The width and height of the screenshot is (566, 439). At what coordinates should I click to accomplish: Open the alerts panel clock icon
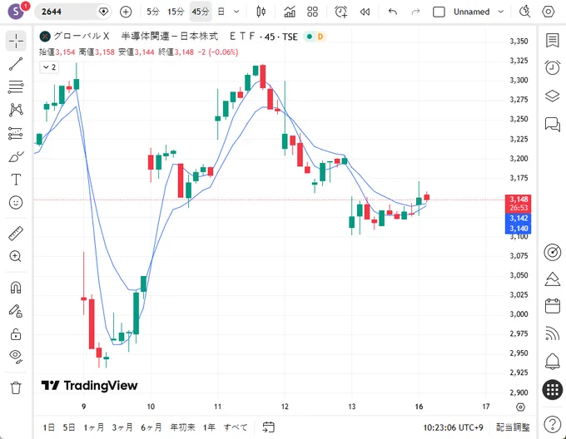click(553, 67)
